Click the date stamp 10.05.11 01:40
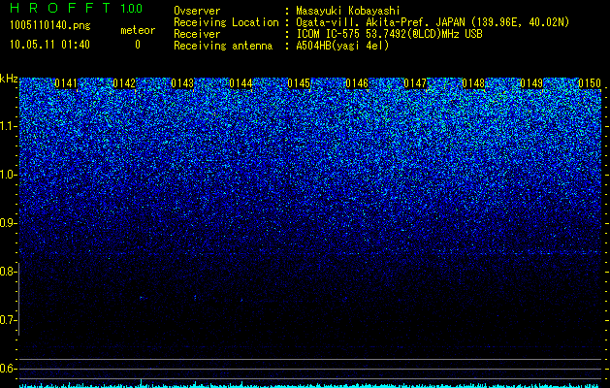This screenshot has height=388, width=610. point(49,45)
